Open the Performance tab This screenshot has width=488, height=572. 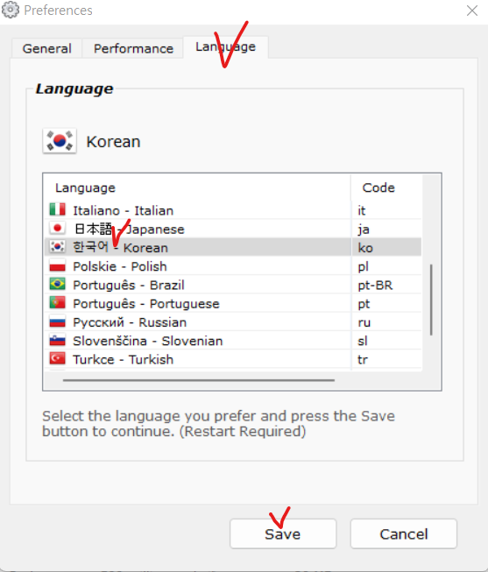[133, 48]
